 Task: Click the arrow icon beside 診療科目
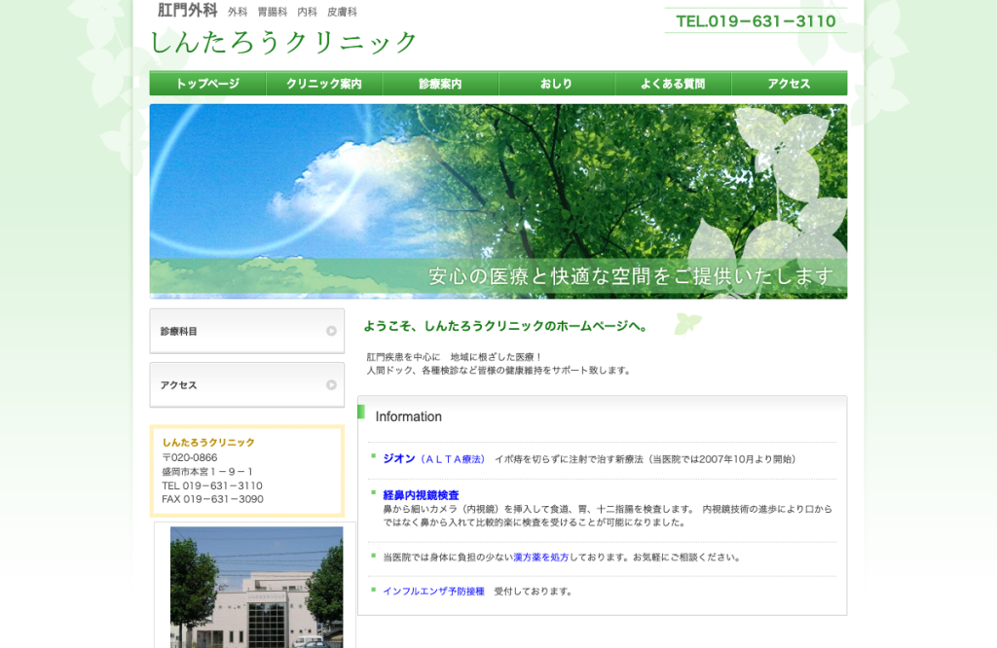click(331, 331)
